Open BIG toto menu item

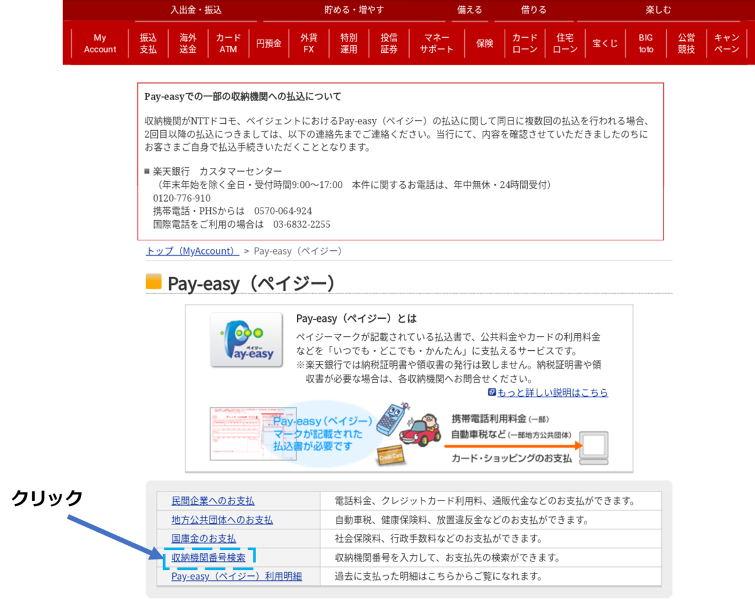click(646, 44)
